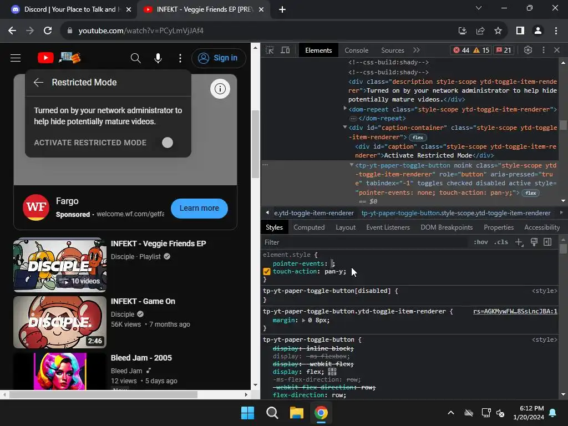568x426 pixels.
Task: Close the DevTools panel
Action: pos(557,50)
